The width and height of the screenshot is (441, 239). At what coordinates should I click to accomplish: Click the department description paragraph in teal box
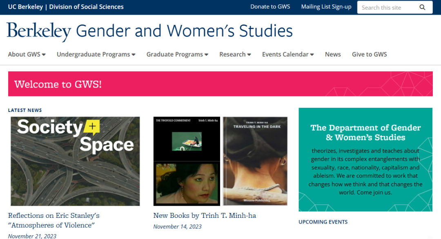click(365, 171)
